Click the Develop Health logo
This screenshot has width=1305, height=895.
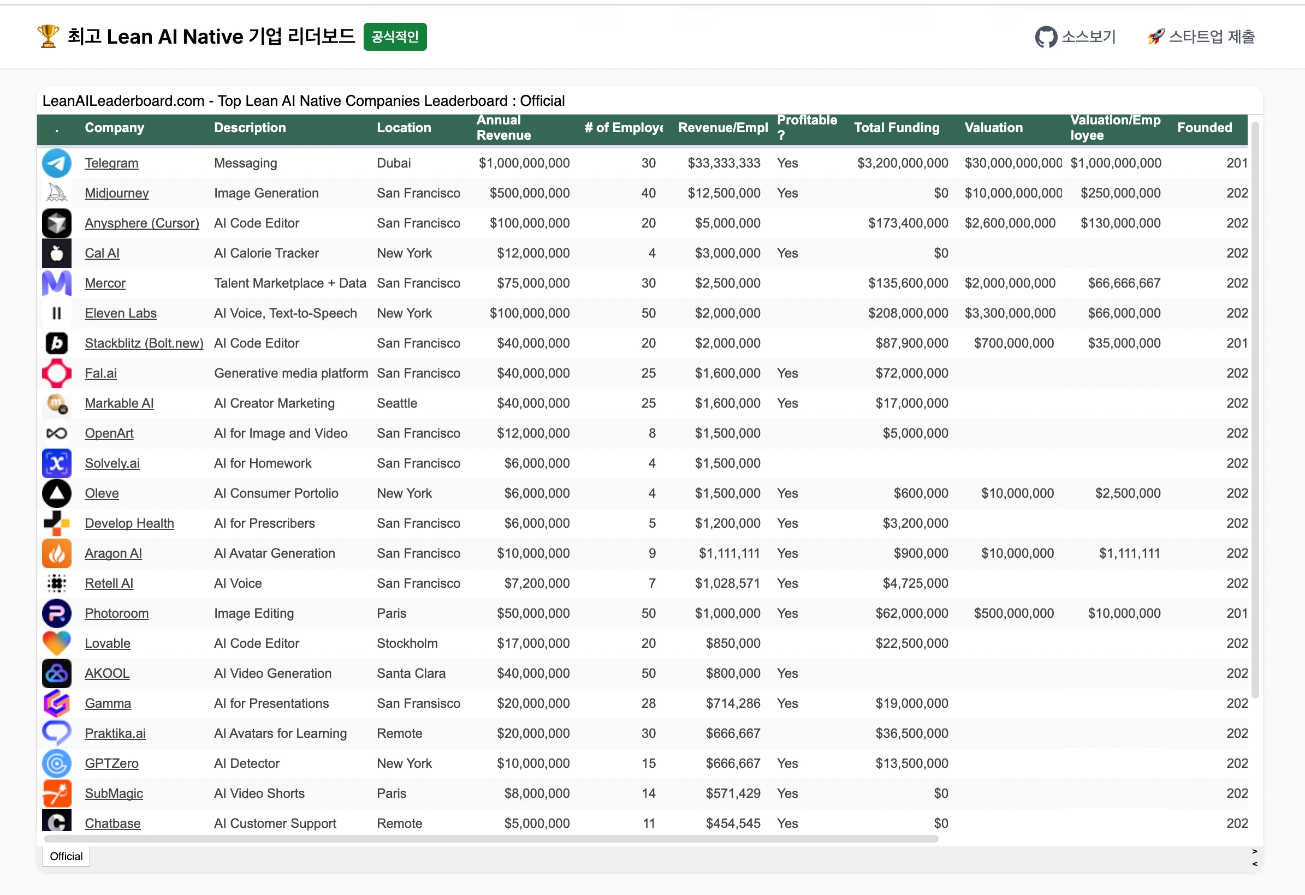click(57, 523)
